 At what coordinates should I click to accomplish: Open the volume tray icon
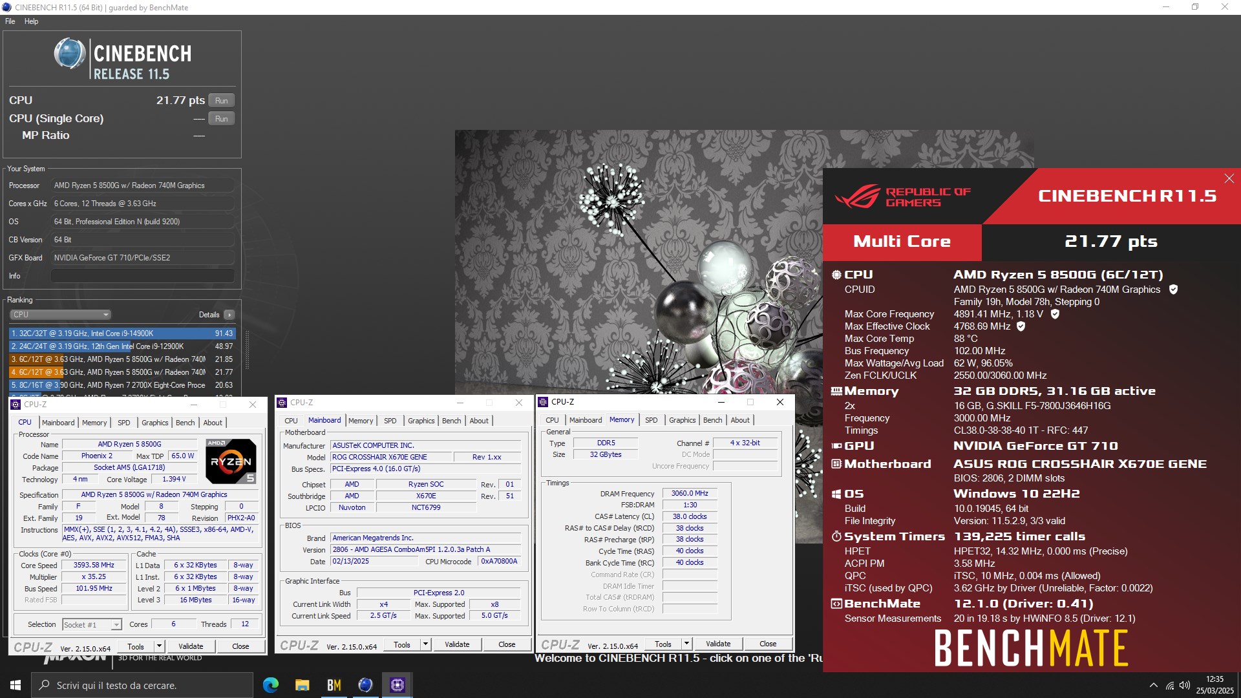click(x=1185, y=685)
